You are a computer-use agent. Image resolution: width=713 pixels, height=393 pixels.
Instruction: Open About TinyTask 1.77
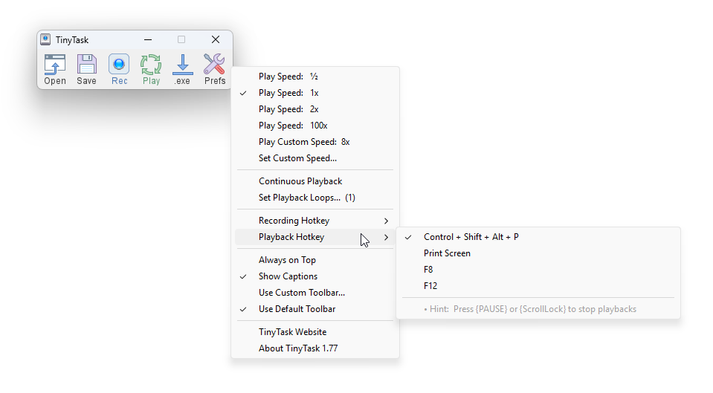pos(315,348)
